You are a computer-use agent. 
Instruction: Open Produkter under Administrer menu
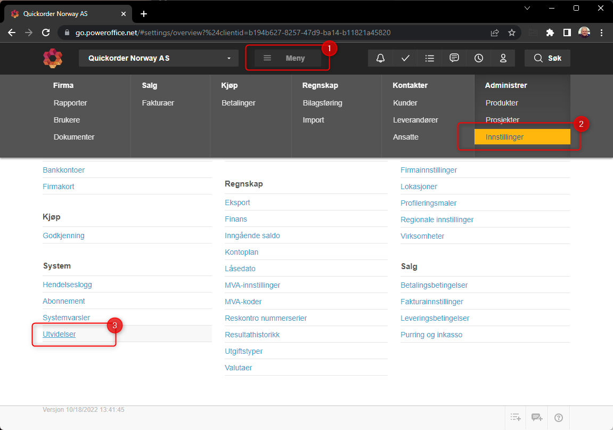[502, 103]
